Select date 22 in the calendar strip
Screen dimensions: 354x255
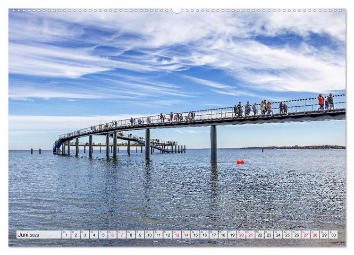click(x=260, y=235)
